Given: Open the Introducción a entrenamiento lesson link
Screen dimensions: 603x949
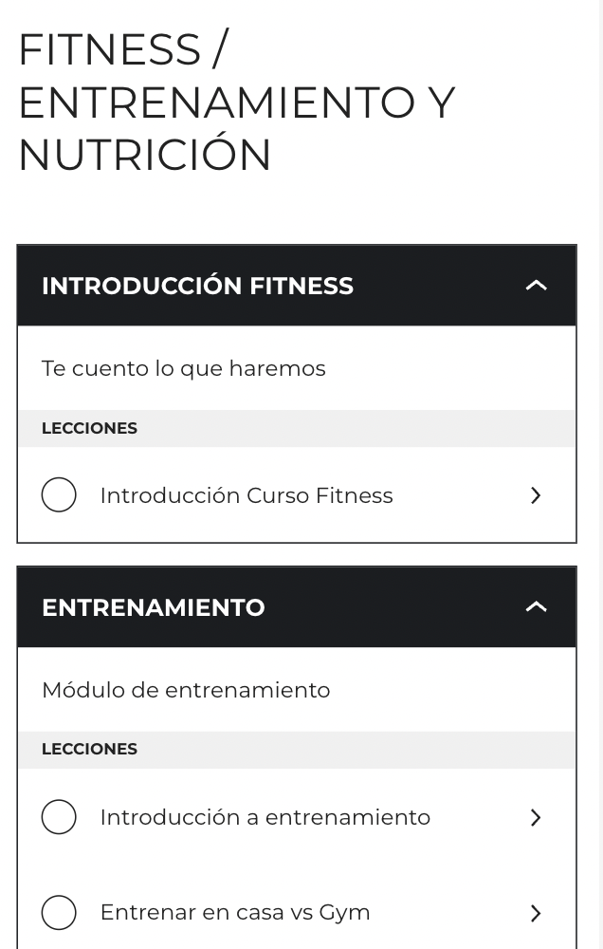Looking at the screenshot, I should pyautogui.click(x=265, y=817).
